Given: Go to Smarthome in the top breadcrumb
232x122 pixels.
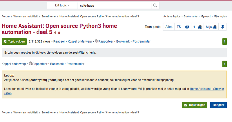Looking at the screenshot, I should [x=49, y=17].
